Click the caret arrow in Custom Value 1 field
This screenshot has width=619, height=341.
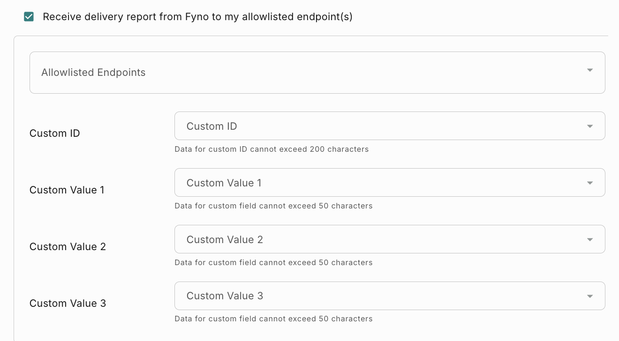click(590, 183)
